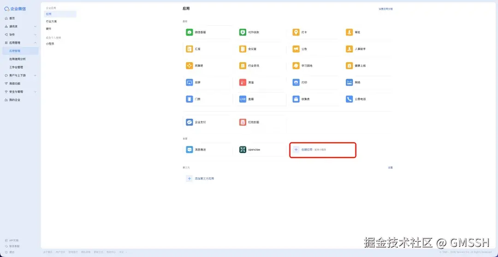
Task: Open the 人事助手 HR assistant icon
Action: pyautogui.click(x=350, y=49)
